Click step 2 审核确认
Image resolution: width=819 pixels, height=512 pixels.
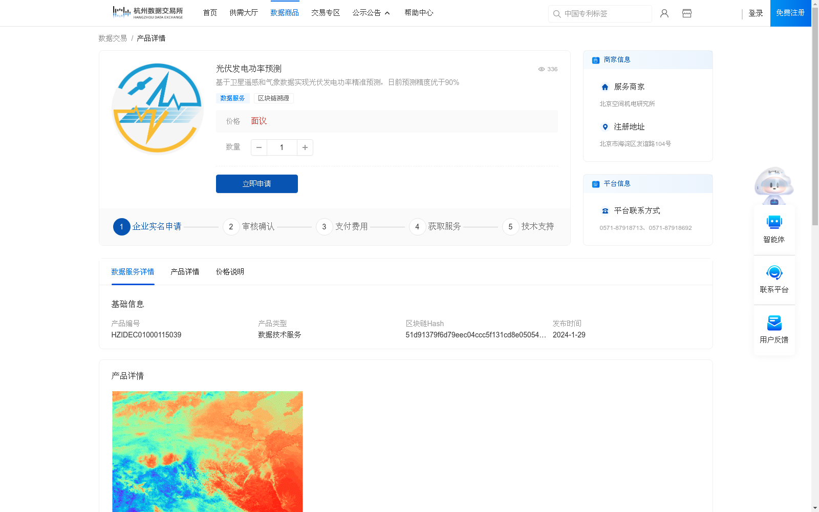point(249,226)
